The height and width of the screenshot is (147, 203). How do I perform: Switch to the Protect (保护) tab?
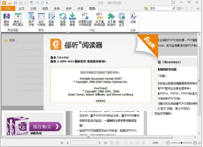tap(69, 8)
